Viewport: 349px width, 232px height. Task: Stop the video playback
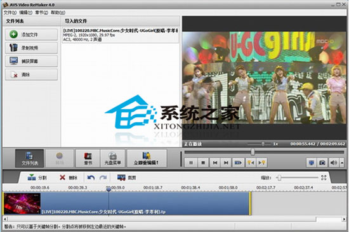click(203, 163)
